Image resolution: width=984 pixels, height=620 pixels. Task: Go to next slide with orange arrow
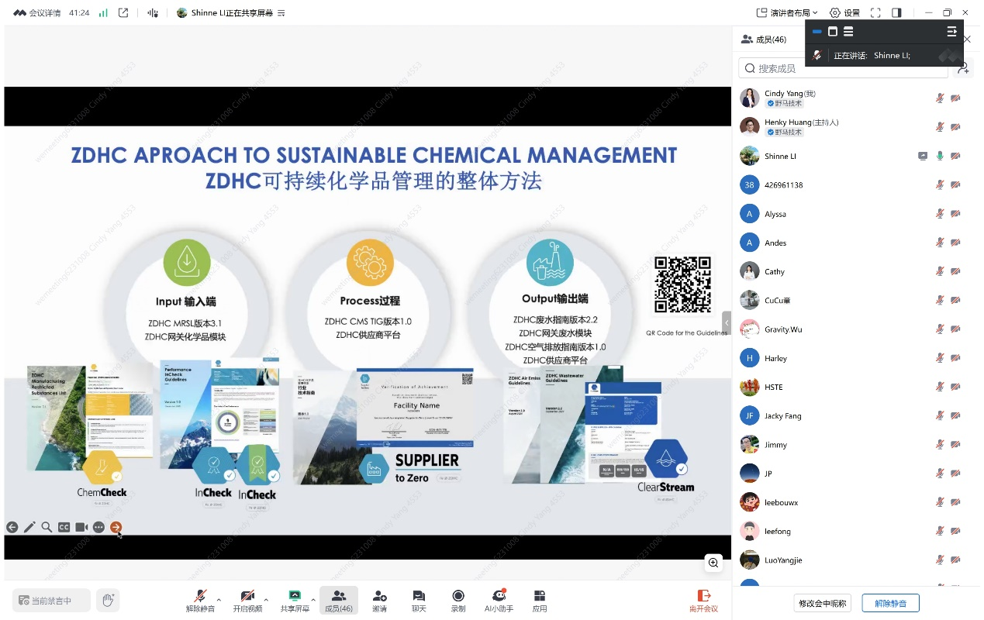pos(116,527)
